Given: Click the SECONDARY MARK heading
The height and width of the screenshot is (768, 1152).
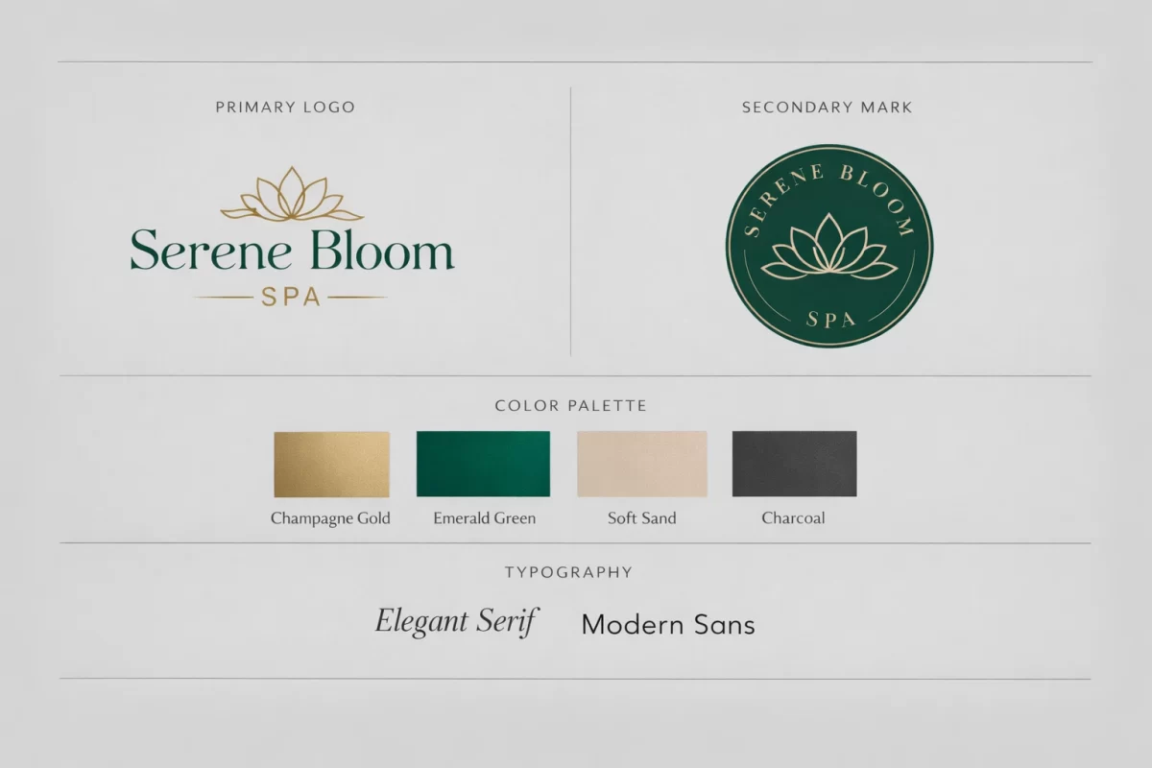Looking at the screenshot, I should click(827, 108).
